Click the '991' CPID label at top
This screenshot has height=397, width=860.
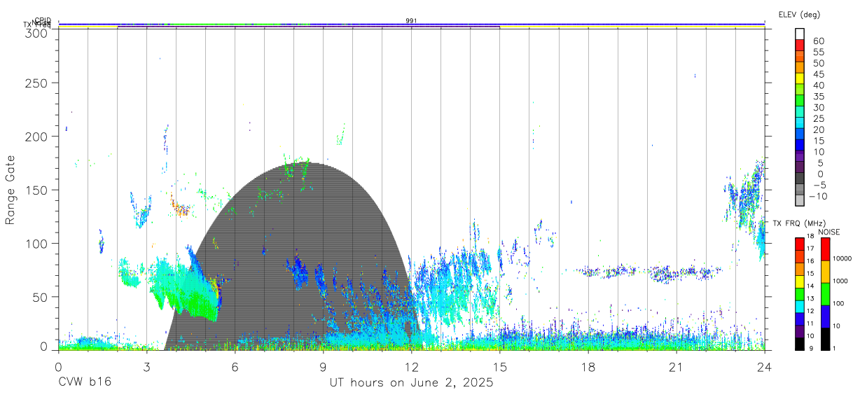coord(412,21)
